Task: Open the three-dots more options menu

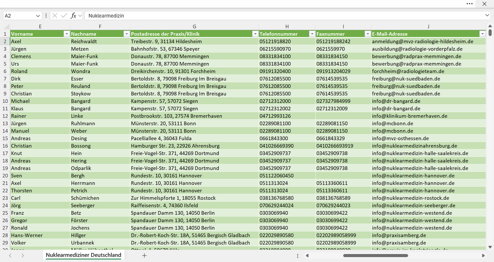Action: (x=470, y=4)
